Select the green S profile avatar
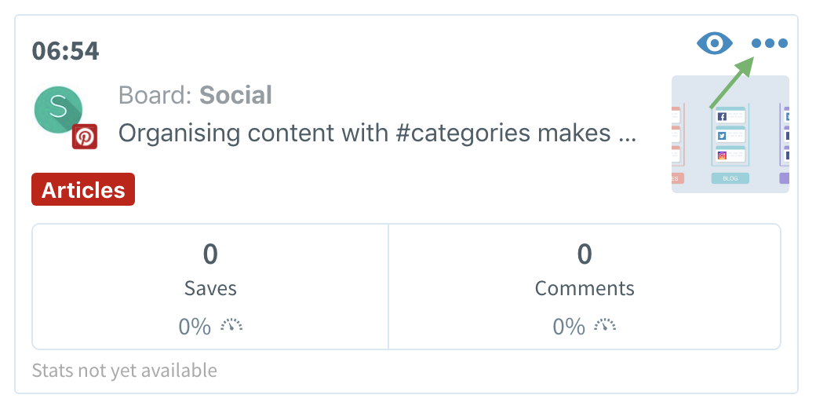 [58, 110]
